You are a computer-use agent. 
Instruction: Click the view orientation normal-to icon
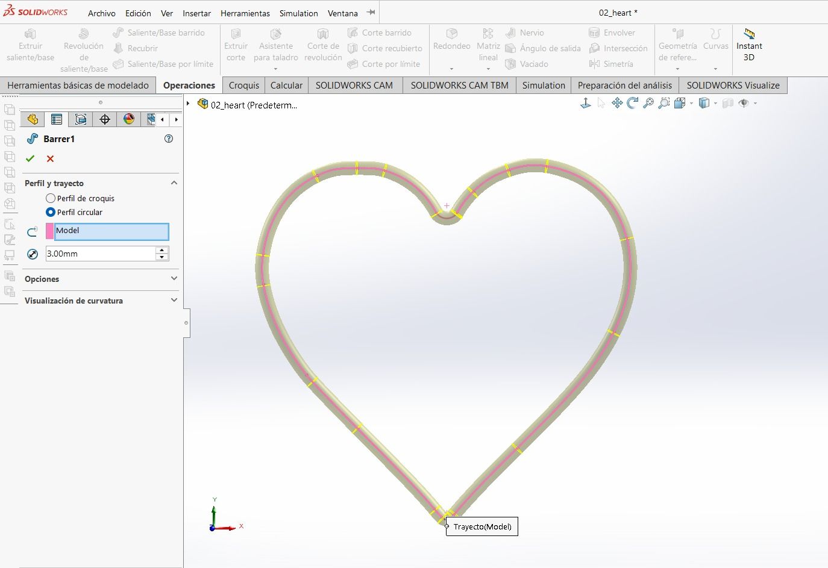(585, 104)
